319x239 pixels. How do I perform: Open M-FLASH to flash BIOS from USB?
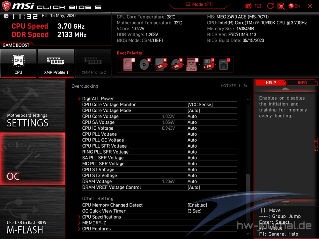tap(33, 212)
